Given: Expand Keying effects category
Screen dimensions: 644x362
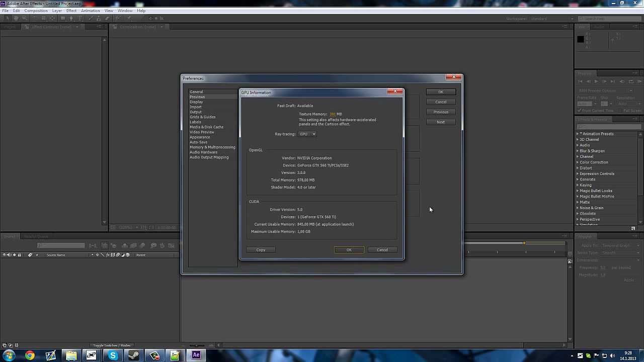Looking at the screenshot, I should 578,185.
